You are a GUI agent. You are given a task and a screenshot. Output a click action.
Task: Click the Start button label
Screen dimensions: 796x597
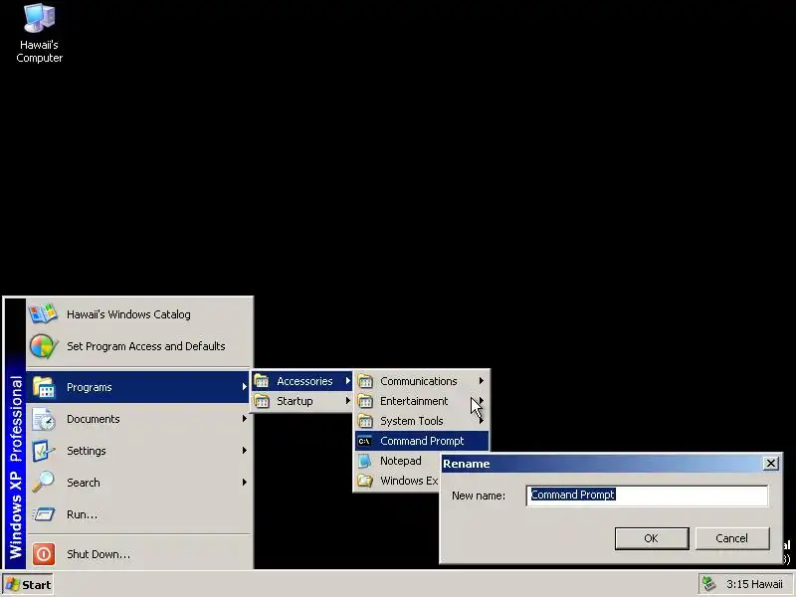[x=36, y=585]
